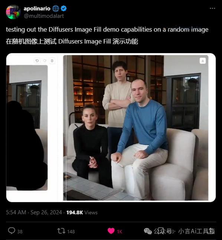This screenshot has height=240, width=222.
Task: Click the trash icon to clear the image
Action: (x=52, y=61)
